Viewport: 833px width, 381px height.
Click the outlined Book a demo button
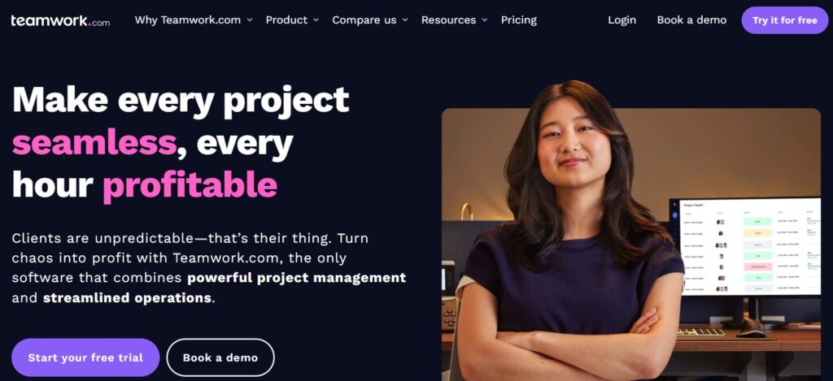point(220,357)
